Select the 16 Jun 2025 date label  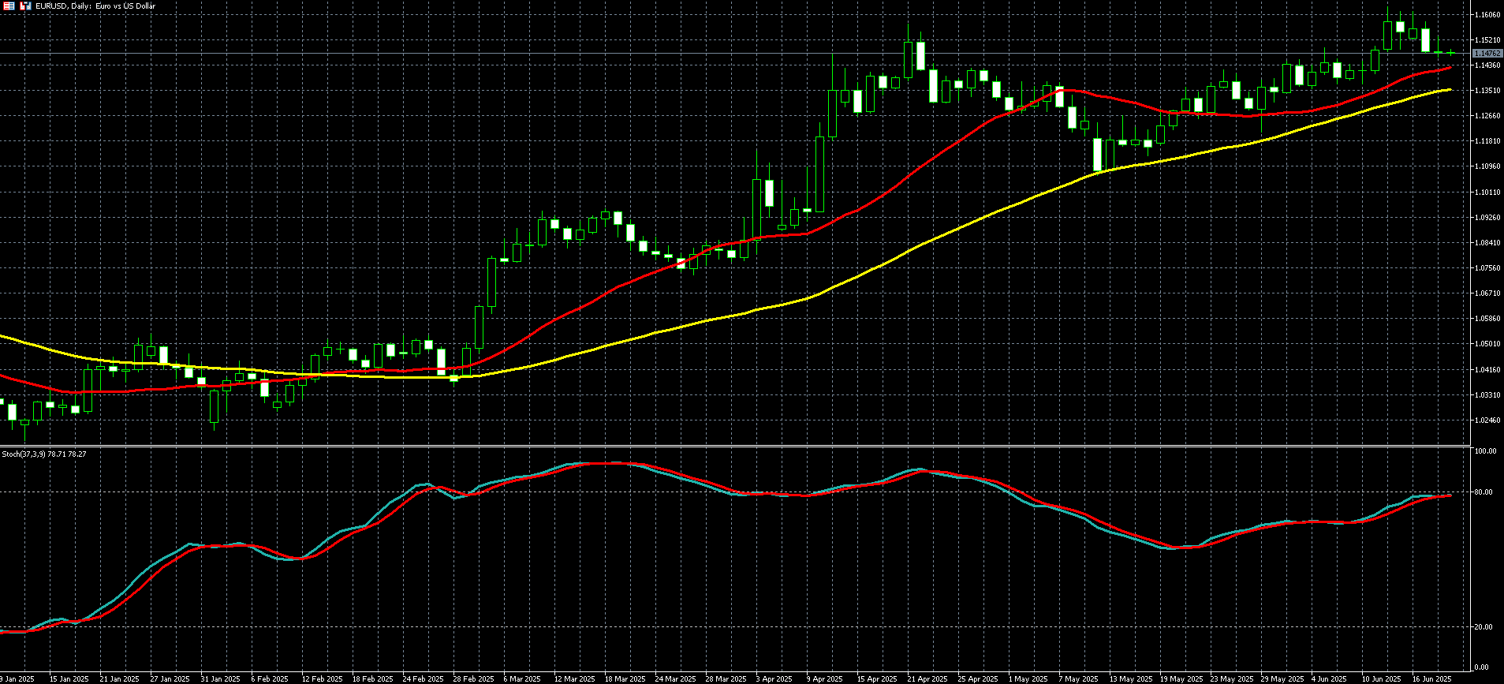click(1431, 678)
